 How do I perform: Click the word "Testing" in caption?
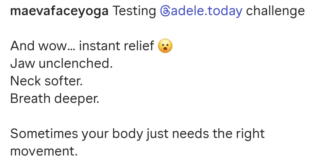click(x=134, y=11)
